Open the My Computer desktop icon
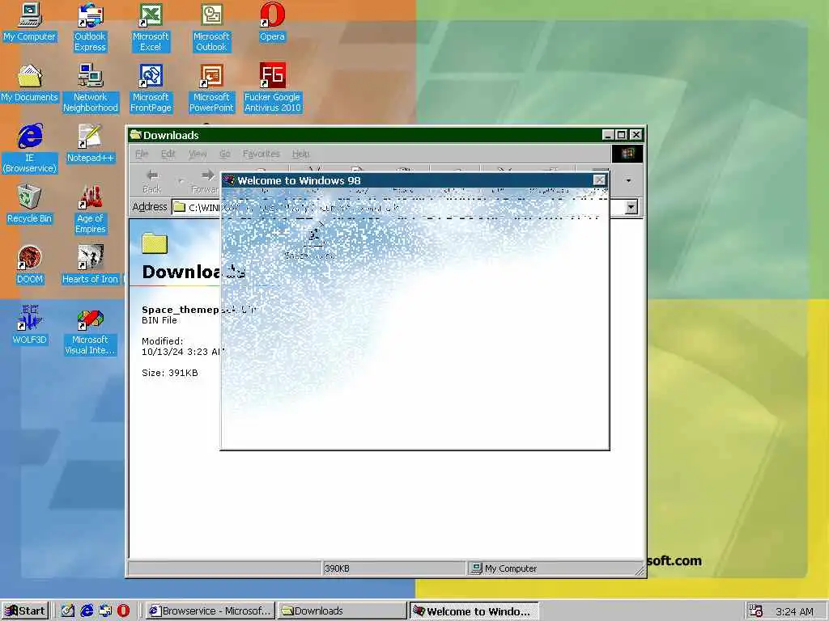829x621 pixels. [30, 22]
